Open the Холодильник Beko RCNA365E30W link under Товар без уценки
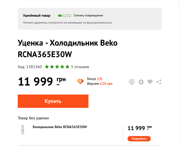 pos(60,127)
